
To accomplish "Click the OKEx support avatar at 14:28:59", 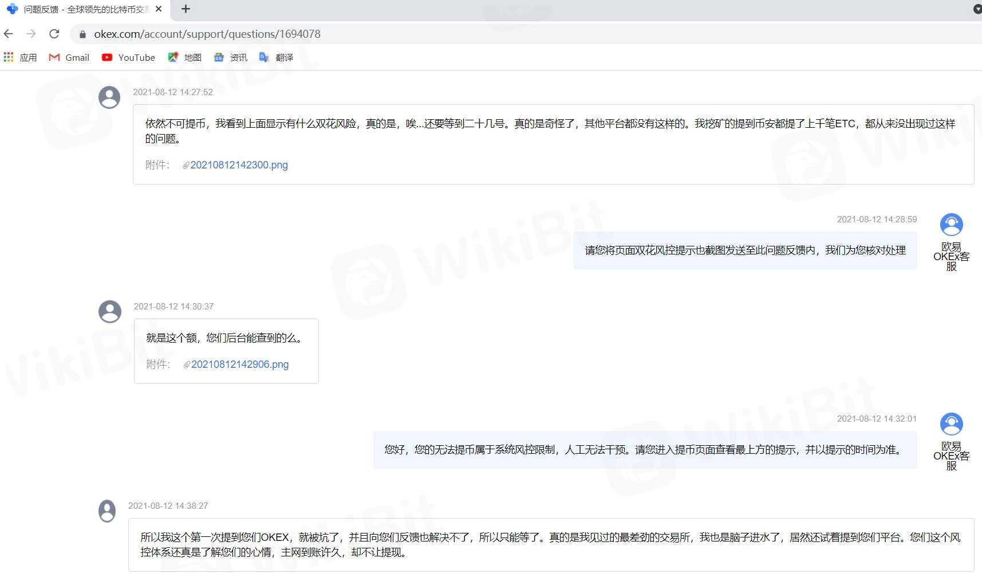I will point(951,225).
